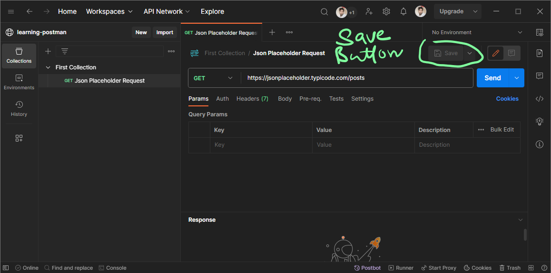551x273 pixels.
Task: Go back with the left arrow
Action: (x=30, y=11)
